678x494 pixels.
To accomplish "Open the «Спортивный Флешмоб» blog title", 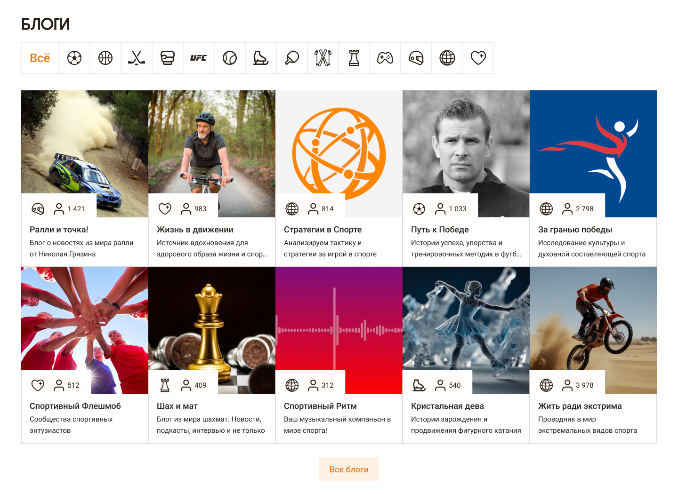I will coord(75,406).
